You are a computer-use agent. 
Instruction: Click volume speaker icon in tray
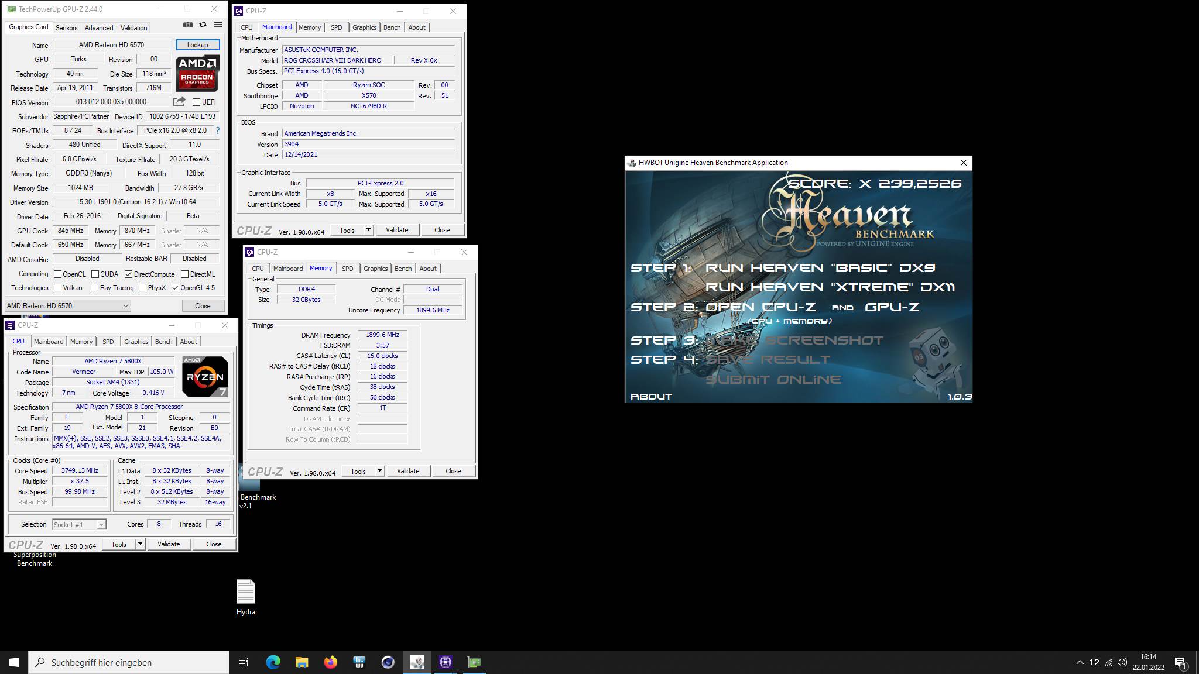(x=1122, y=662)
